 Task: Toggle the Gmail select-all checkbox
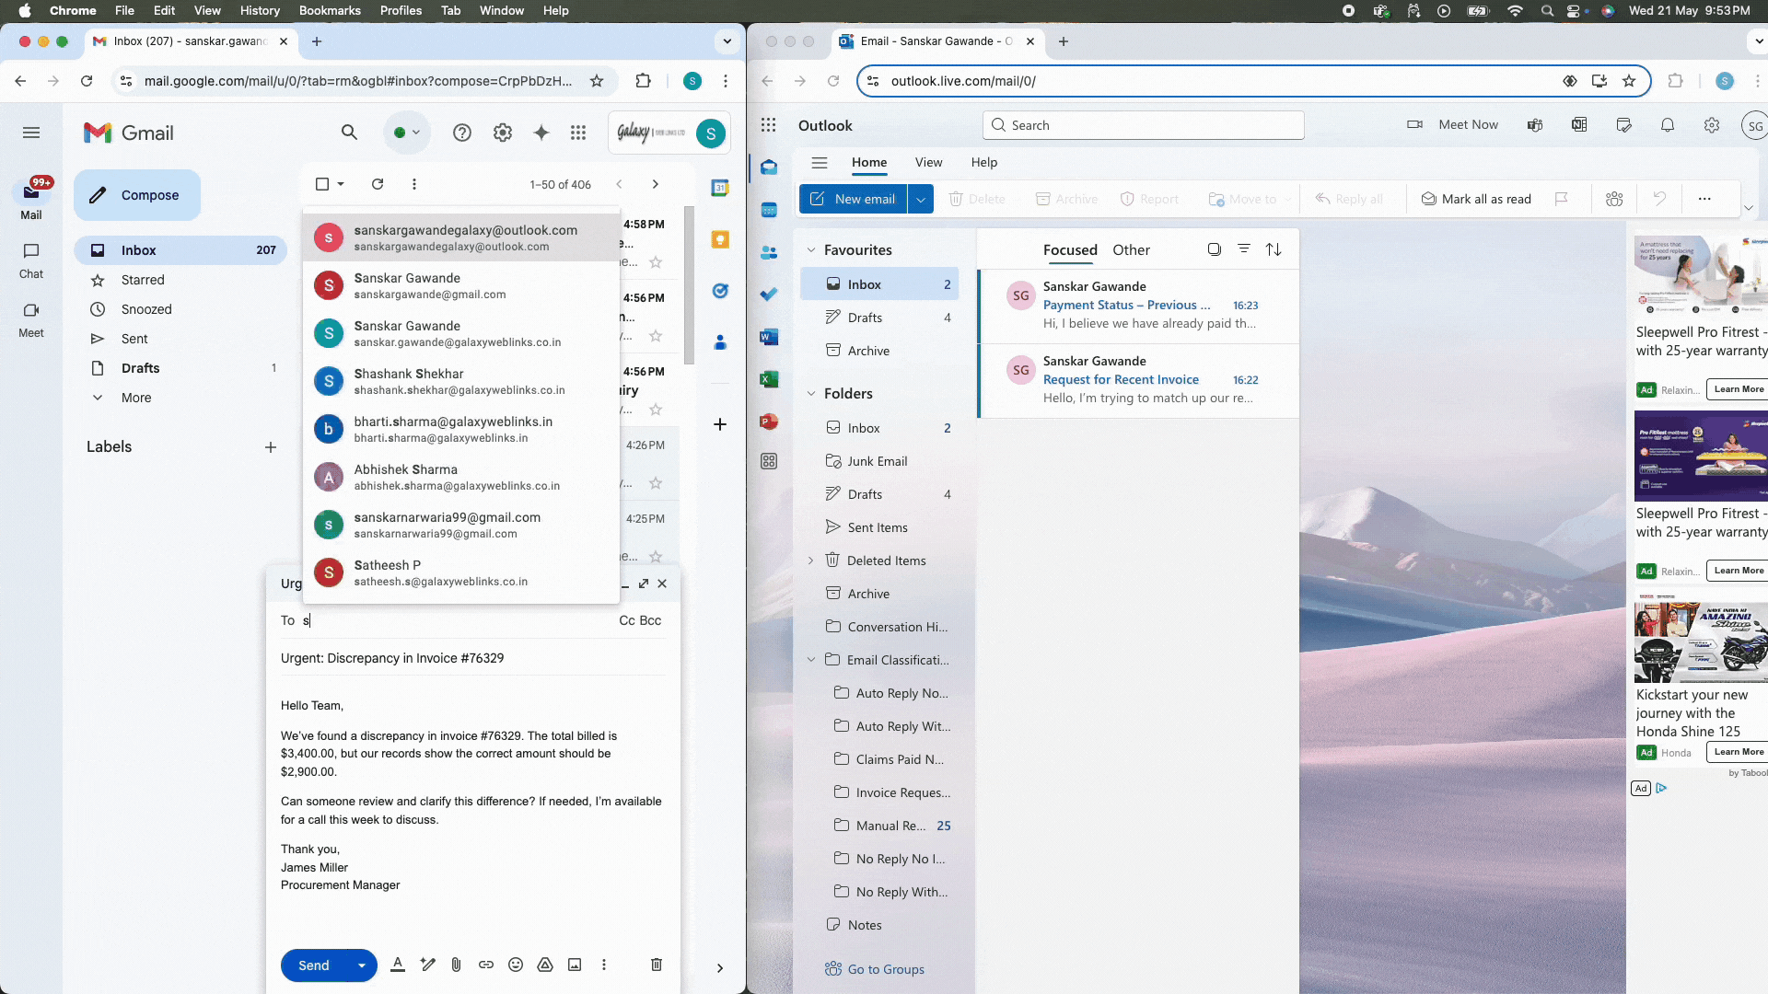[x=322, y=184]
